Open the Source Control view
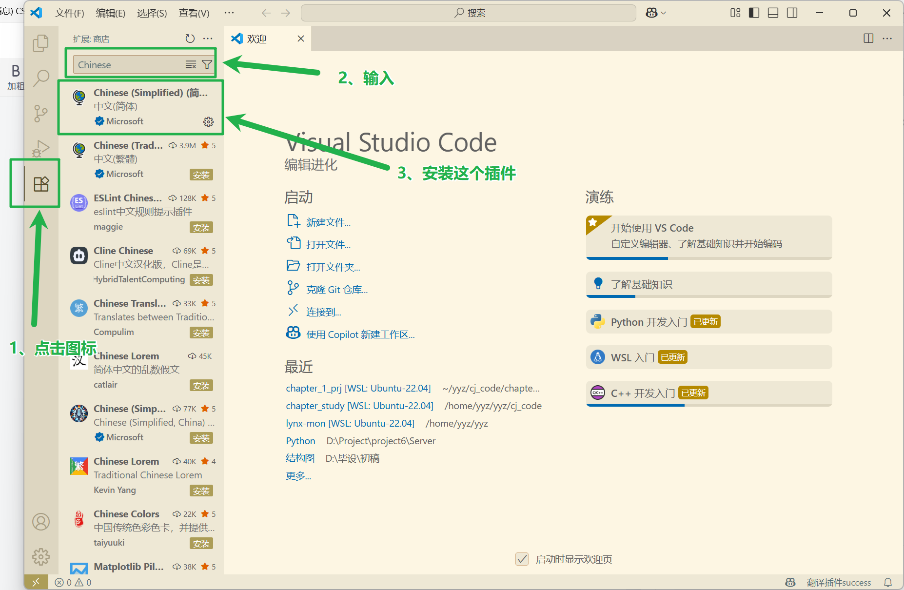 tap(41, 113)
